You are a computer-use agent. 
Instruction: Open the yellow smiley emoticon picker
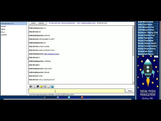[x=41, y=87]
